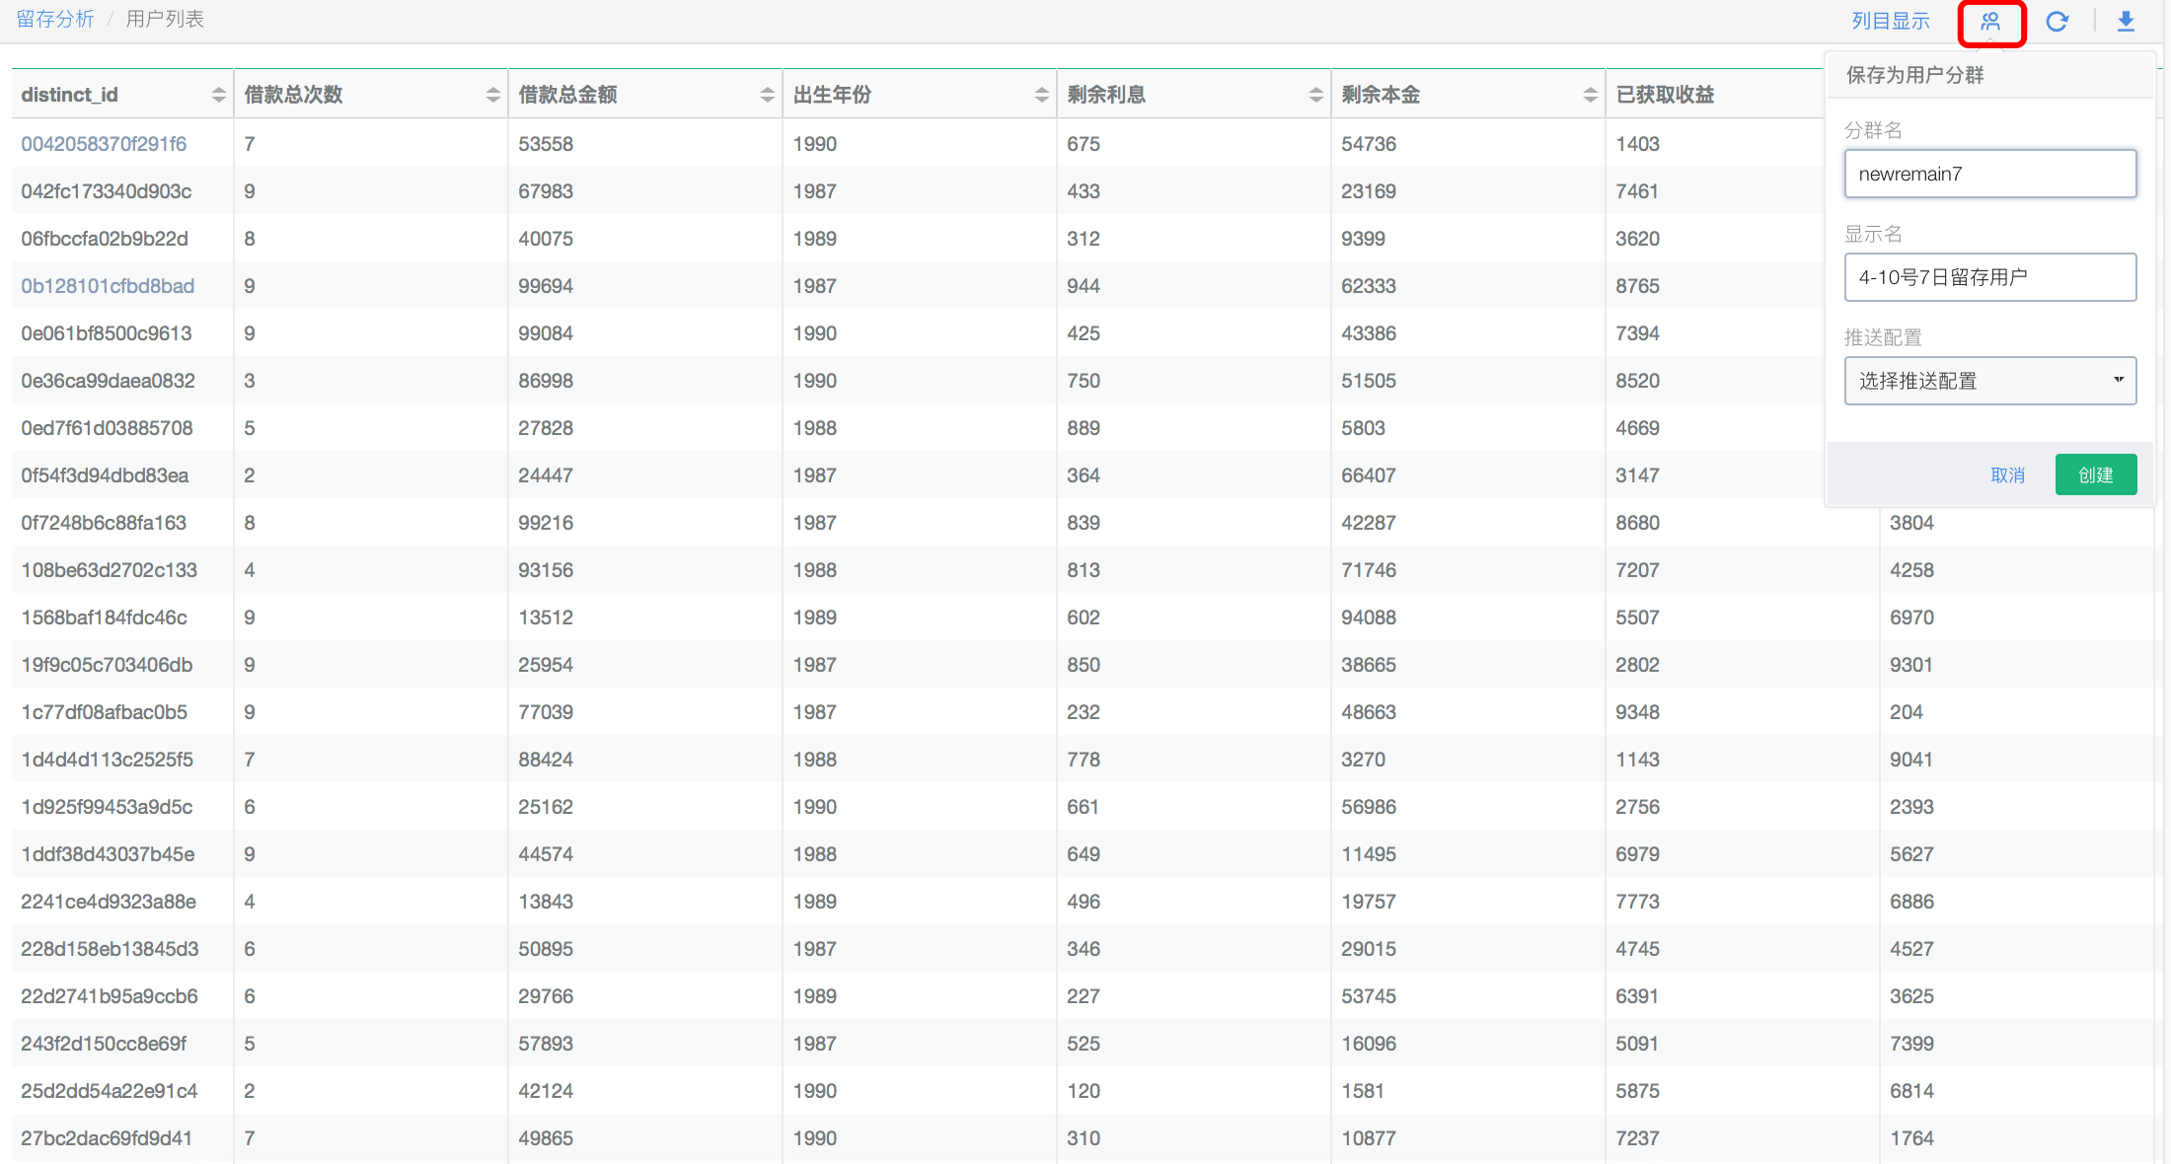Click the refresh icon in the top toolbar
This screenshot has height=1164, width=2171.
tap(2057, 22)
